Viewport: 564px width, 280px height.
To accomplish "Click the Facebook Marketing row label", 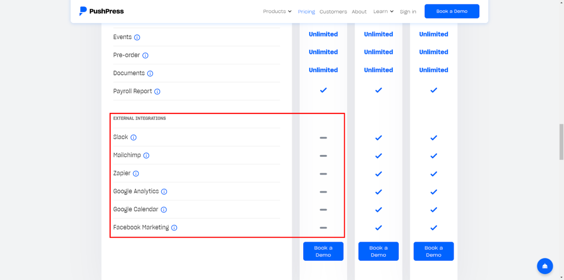I will coord(141,227).
